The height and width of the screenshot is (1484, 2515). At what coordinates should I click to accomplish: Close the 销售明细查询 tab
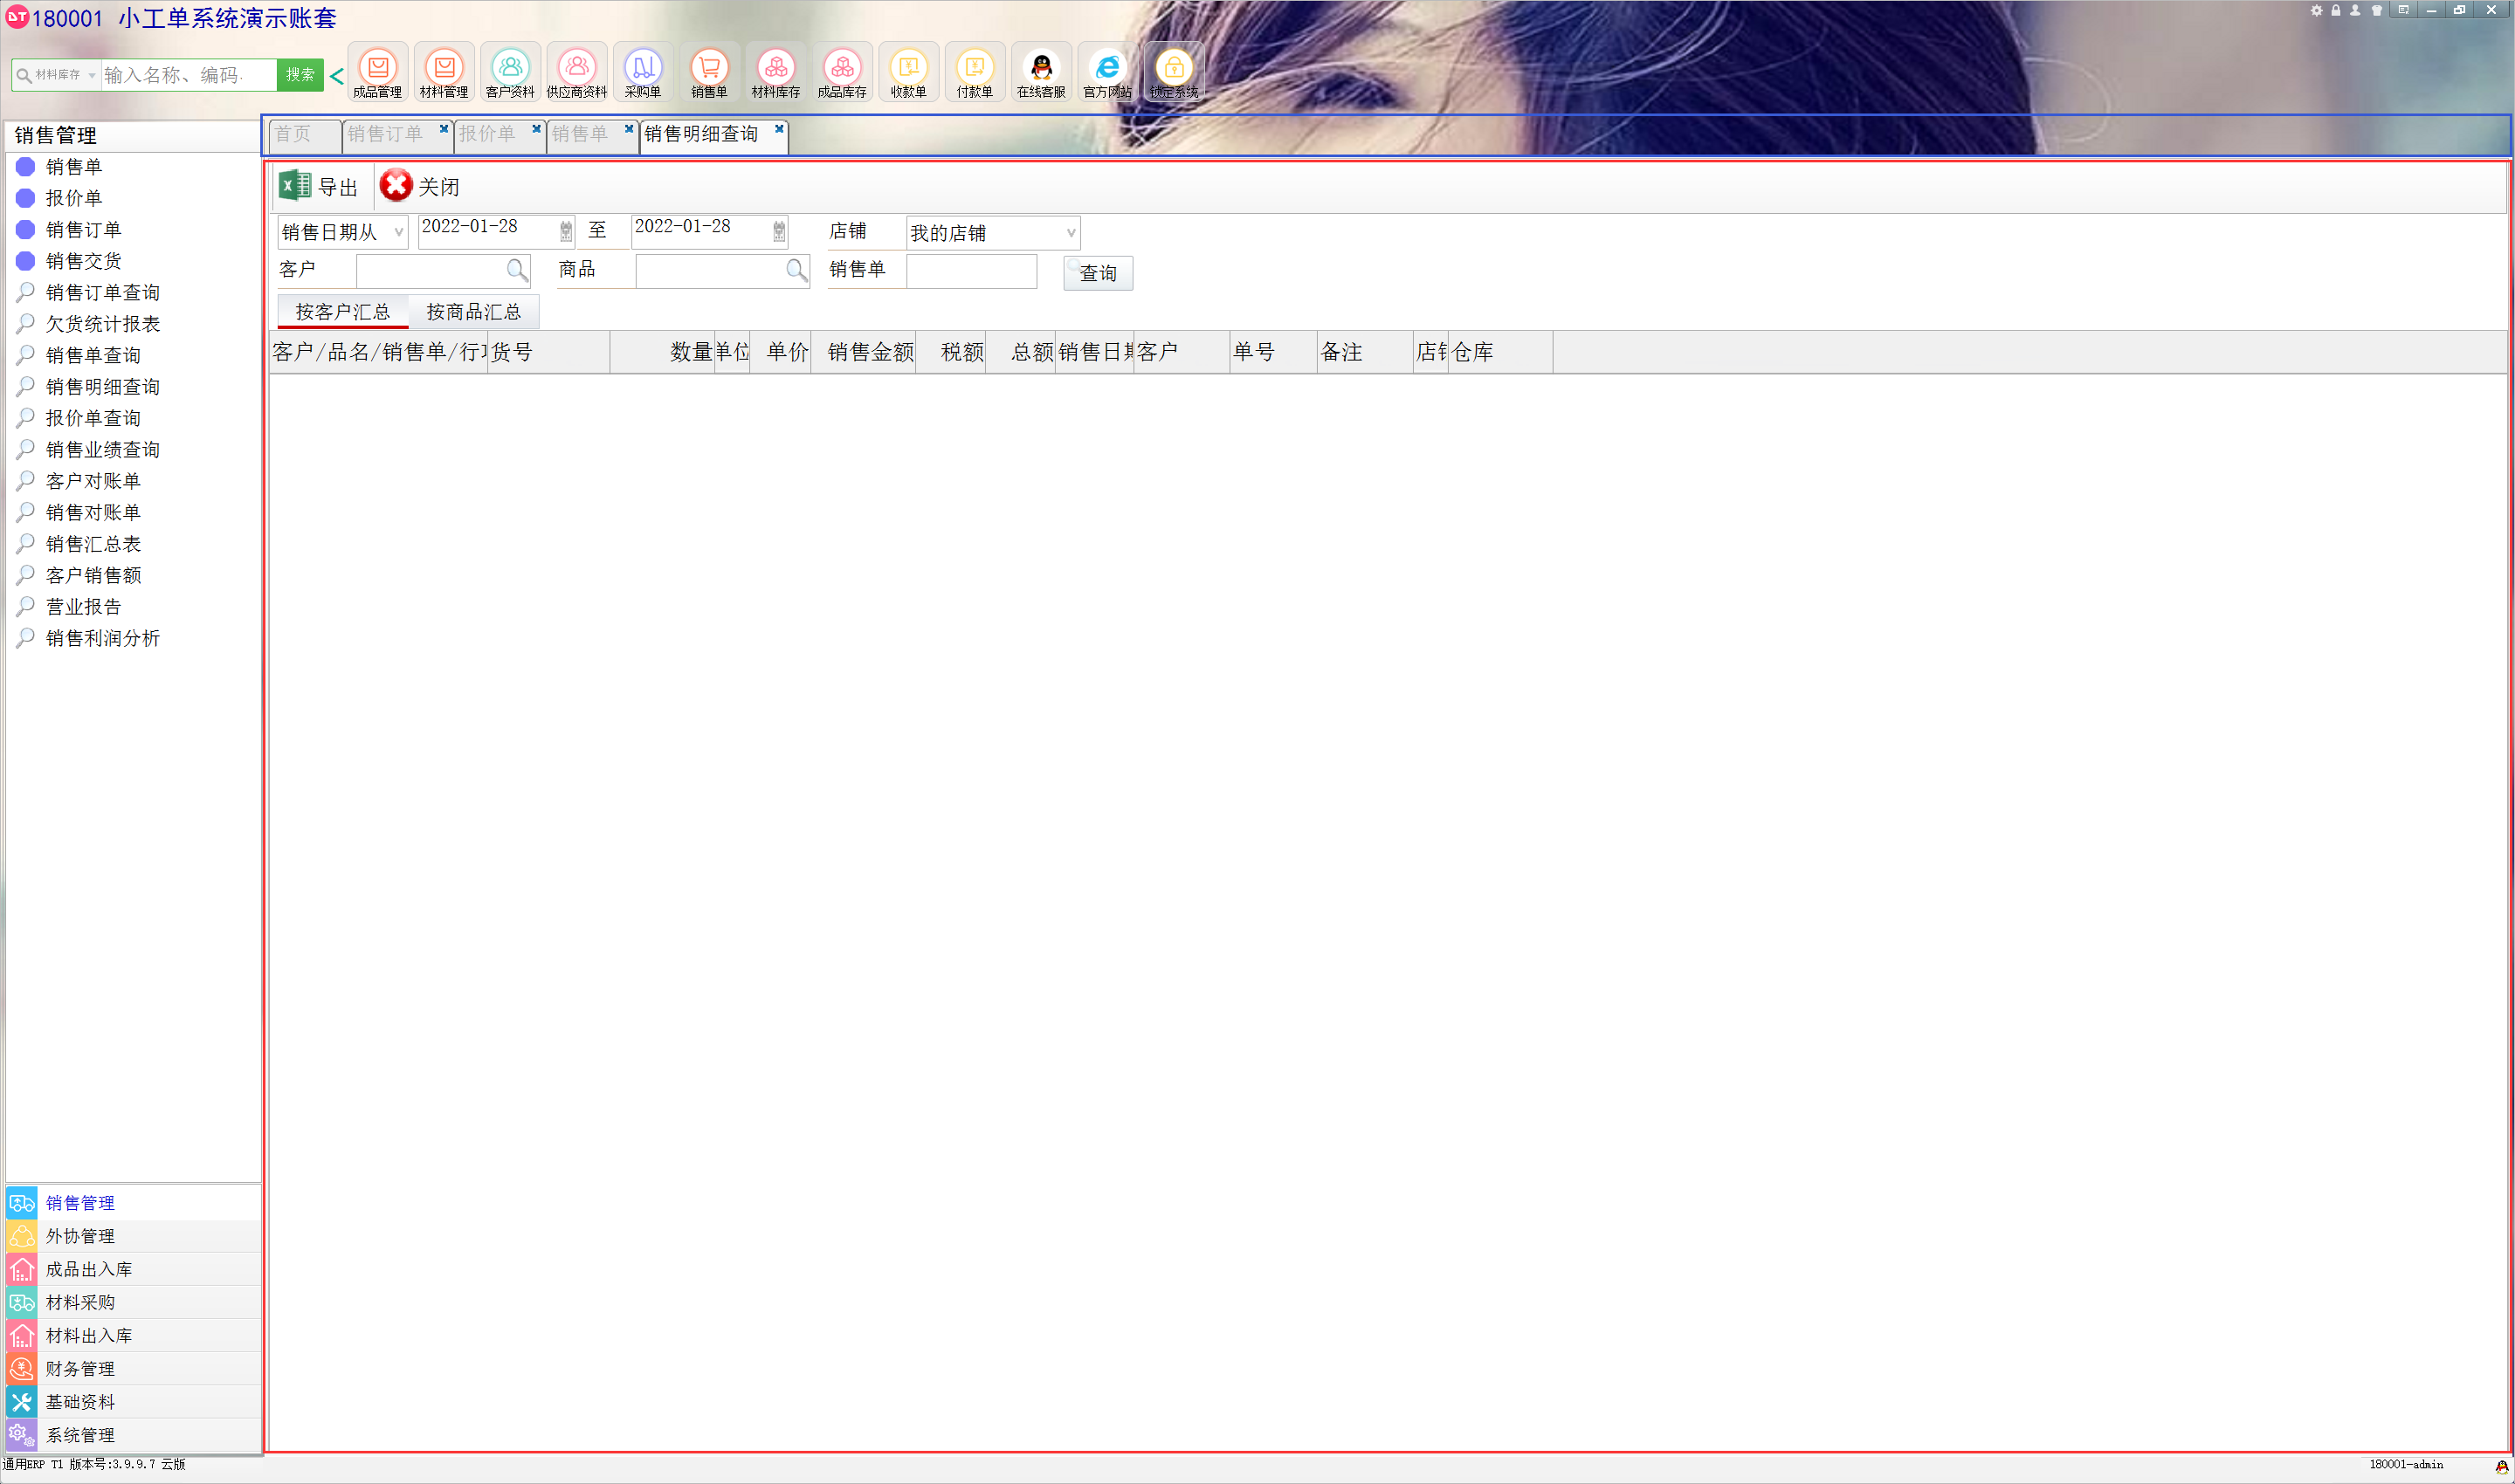tap(778, 129)
